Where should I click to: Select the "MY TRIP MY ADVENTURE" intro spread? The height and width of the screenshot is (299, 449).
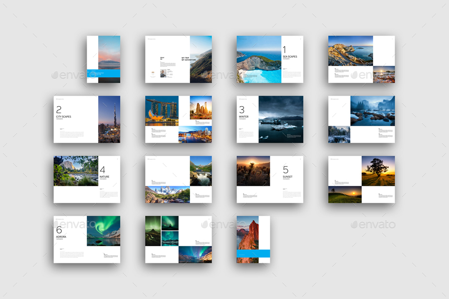click(189, 59)
